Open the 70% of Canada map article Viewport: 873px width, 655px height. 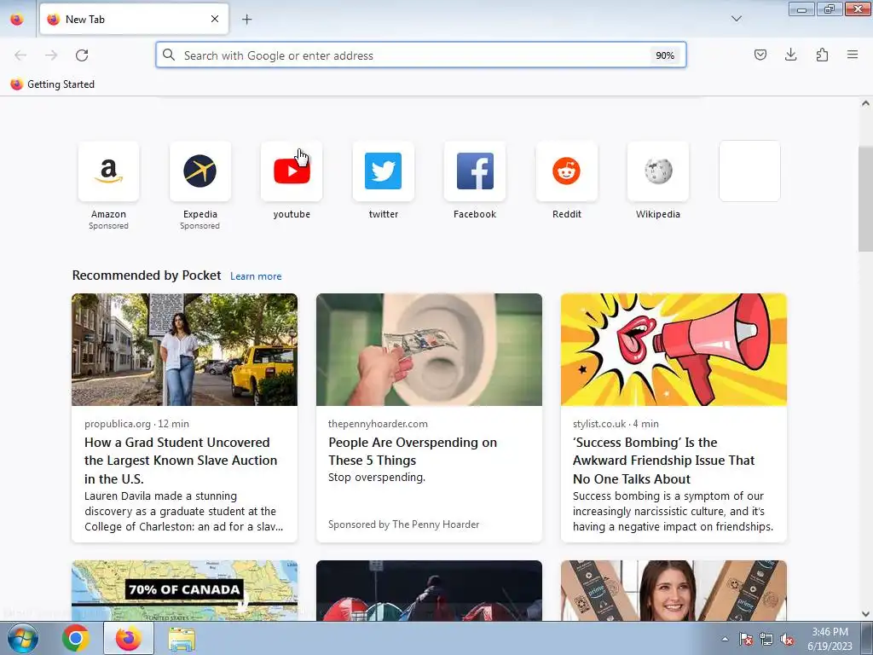point(184,590)
